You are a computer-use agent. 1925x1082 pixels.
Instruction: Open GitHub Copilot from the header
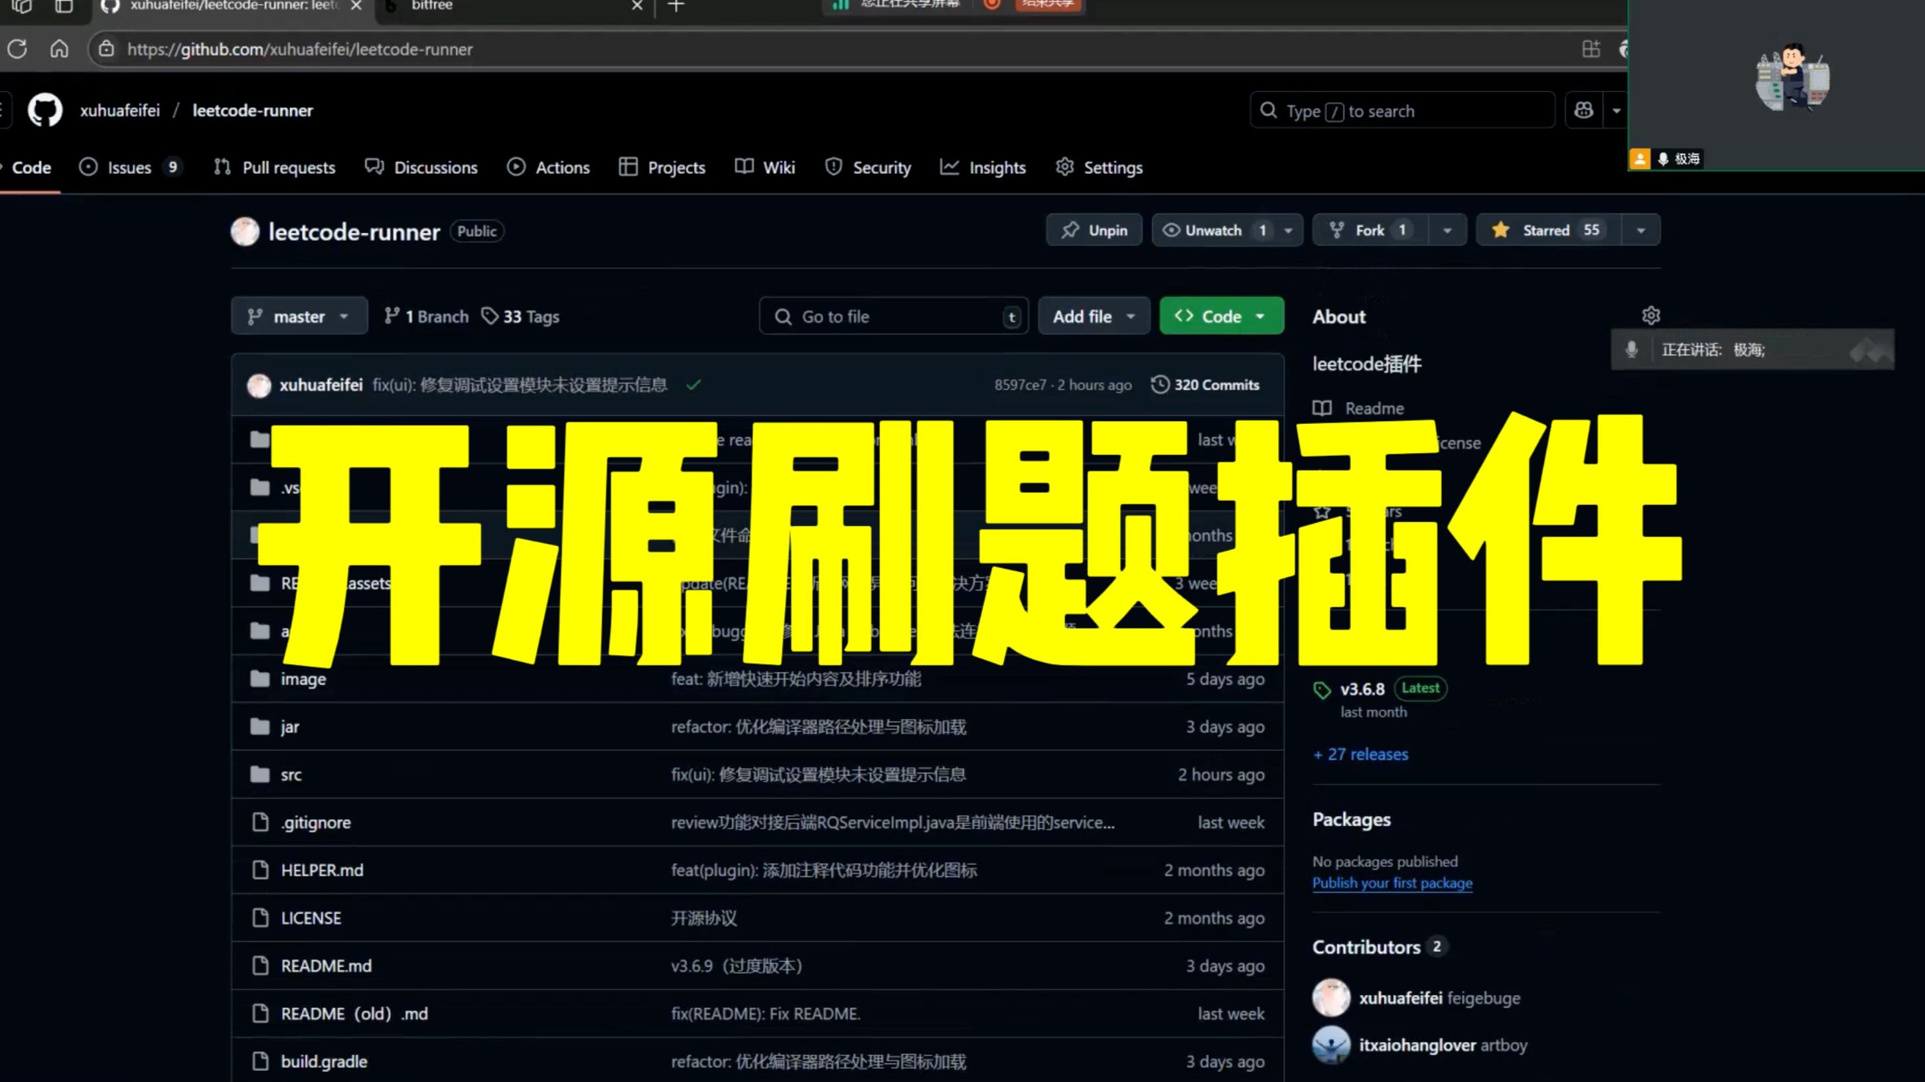pyautogui.click(x=1583, y=110)
